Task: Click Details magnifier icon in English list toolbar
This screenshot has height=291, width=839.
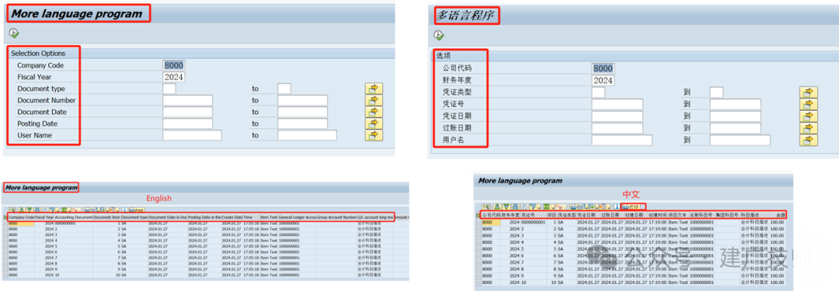Action: (x=12, y=210)
